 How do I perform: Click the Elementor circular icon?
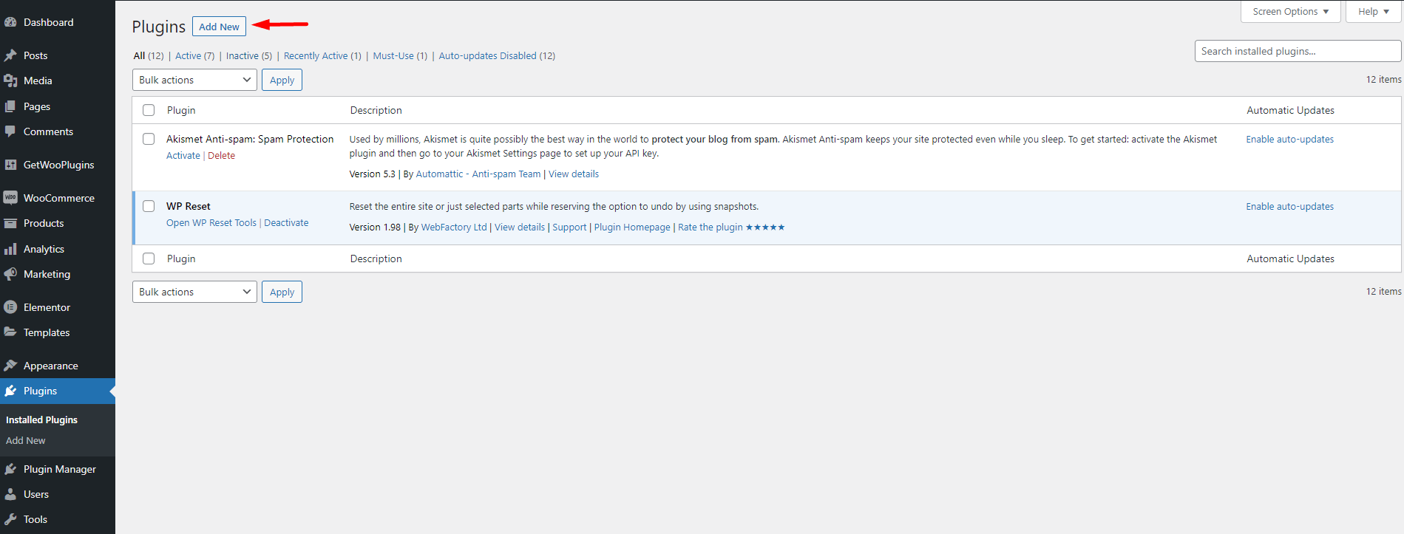click(x=10, y=307)
